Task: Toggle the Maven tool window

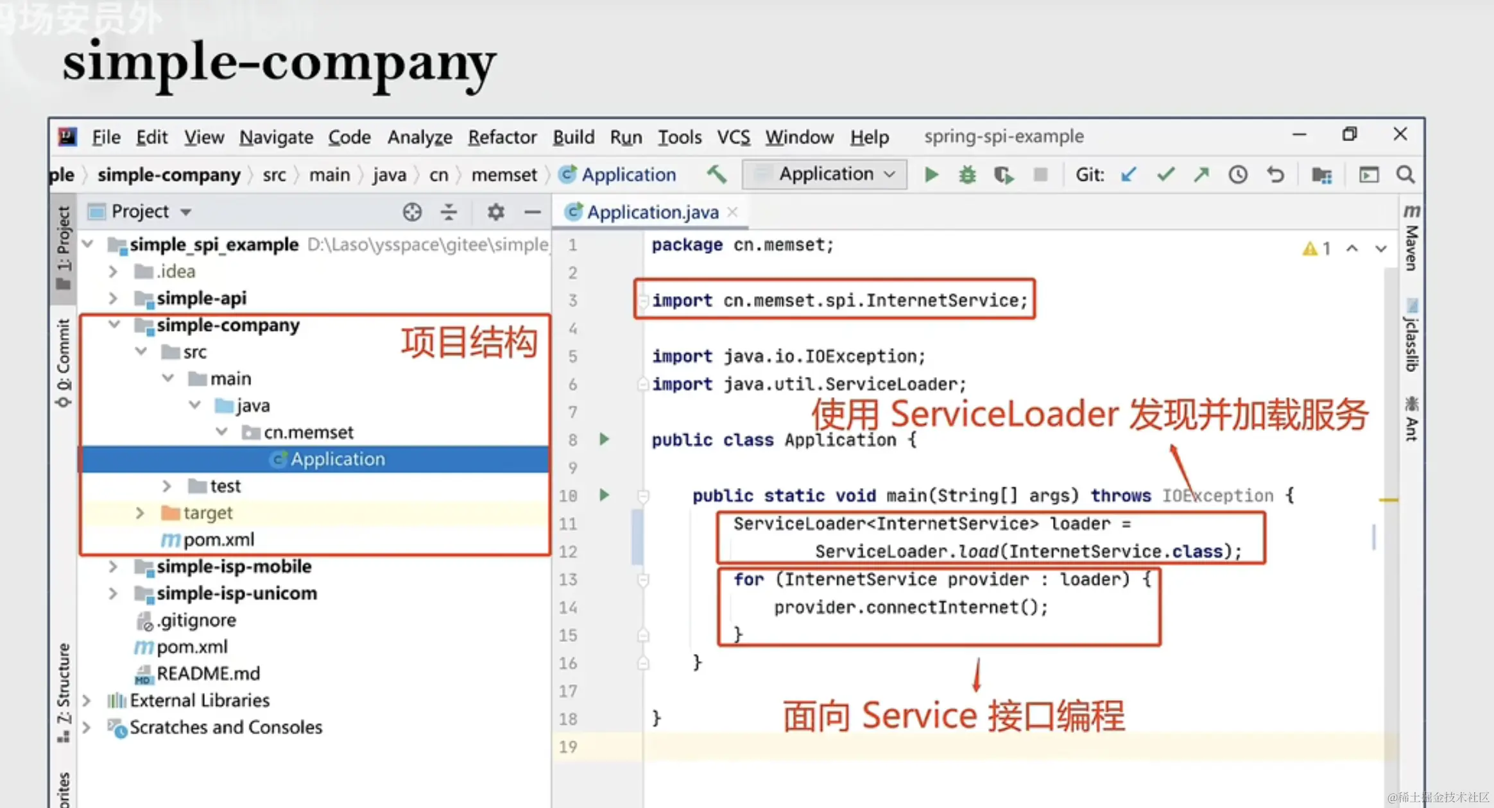Action: click(1411, 239)
